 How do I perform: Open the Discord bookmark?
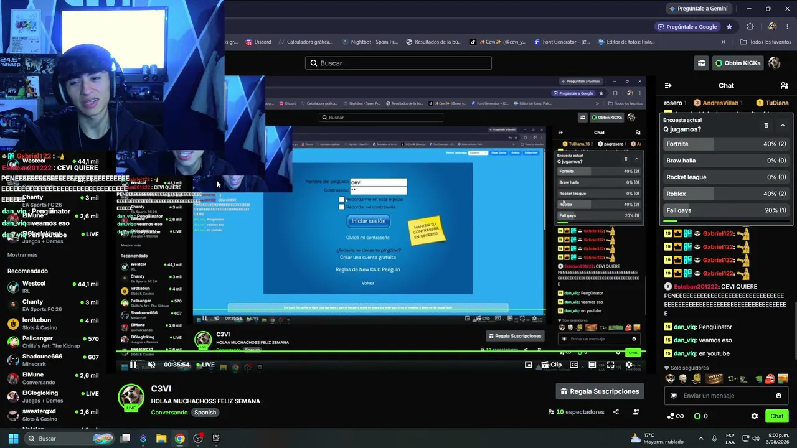coord(258,42)
